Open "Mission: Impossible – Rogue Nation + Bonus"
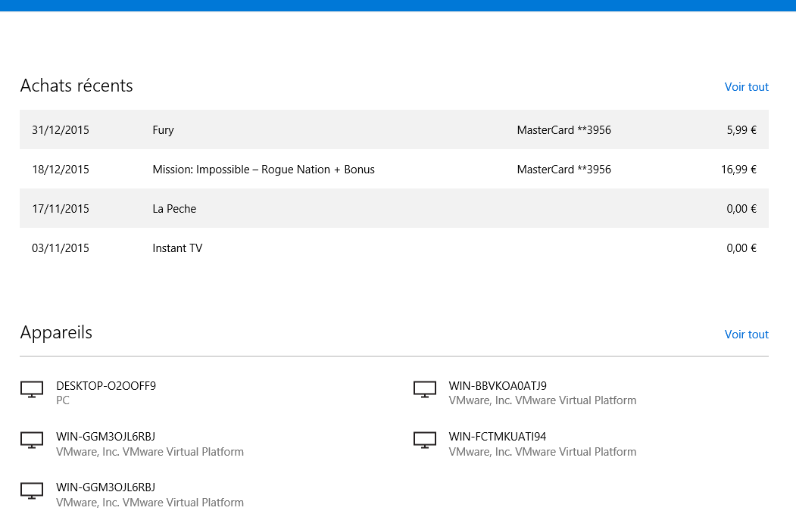 [264, 170]
